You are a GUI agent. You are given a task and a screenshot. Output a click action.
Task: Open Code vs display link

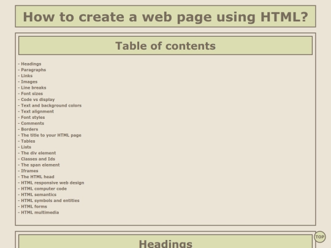[38, 100]
